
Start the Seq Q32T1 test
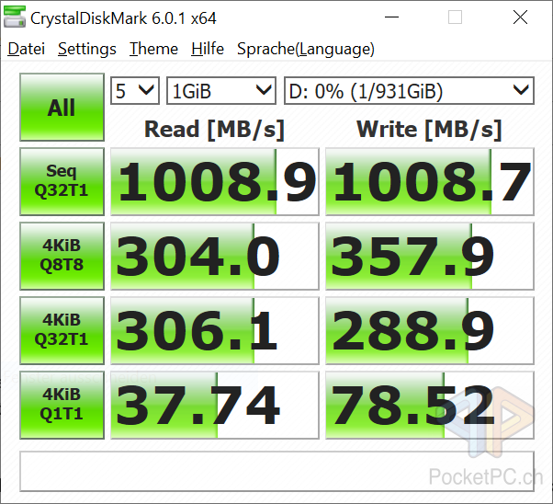click(x=61, y=181)
